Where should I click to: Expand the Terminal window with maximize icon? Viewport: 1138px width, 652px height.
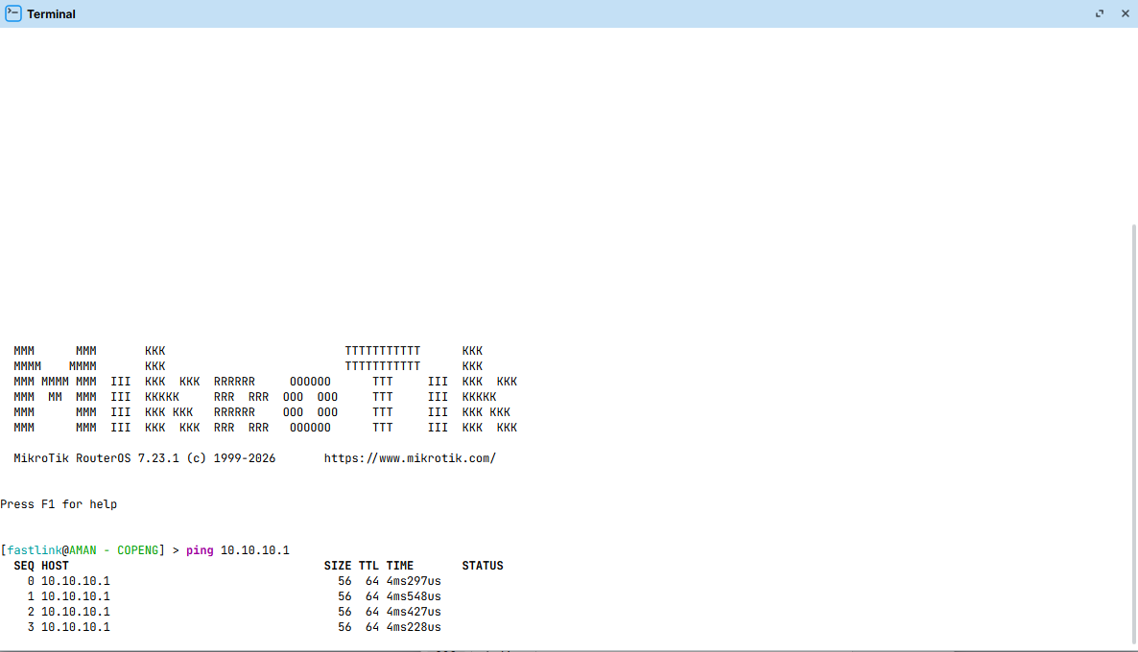(x=1100, y=13)
